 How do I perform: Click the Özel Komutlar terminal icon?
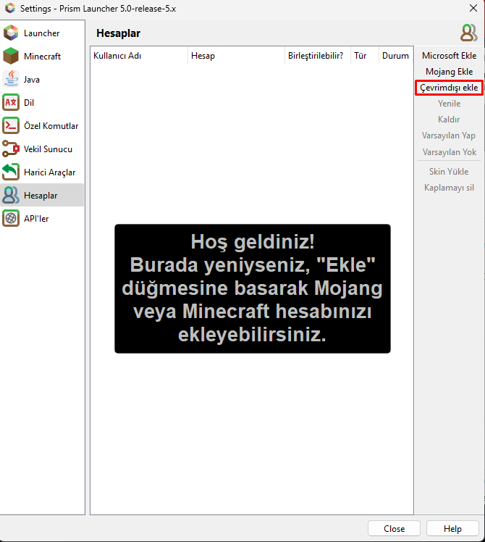(x=11, y=125)
